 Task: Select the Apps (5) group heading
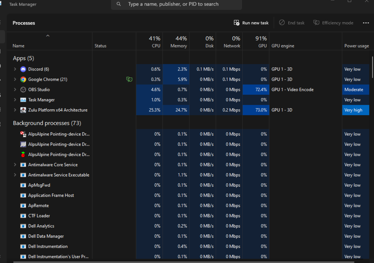(23, 58)
